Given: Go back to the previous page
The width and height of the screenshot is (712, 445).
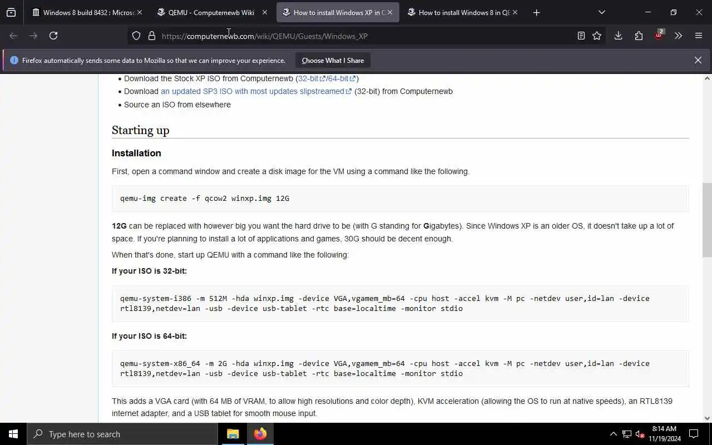Looking at the screenshot, I should coord(13,36).
